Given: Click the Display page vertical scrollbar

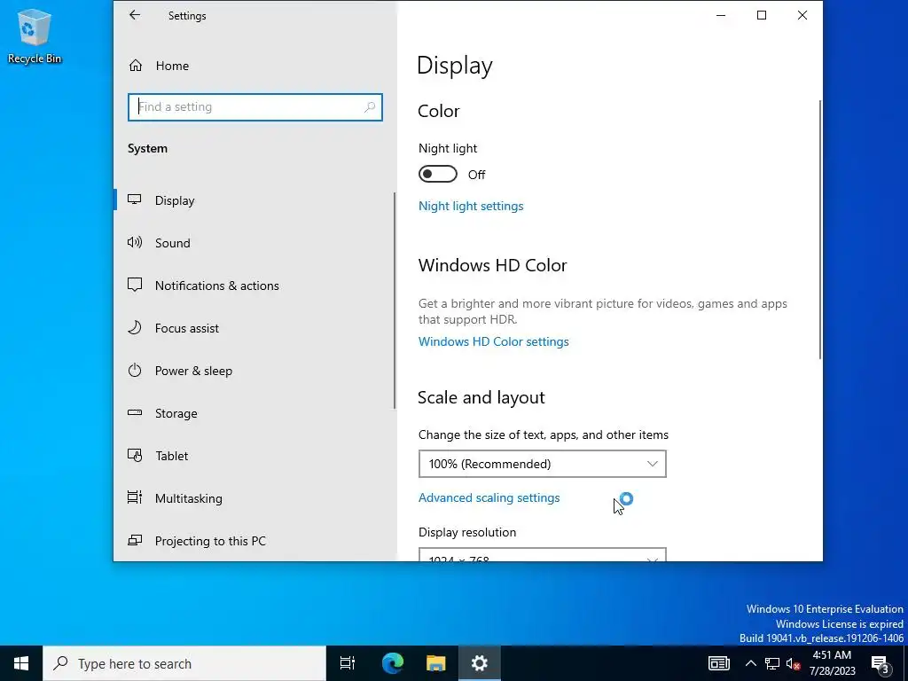Looking at the screenshot, I should (x=820, y=230).
